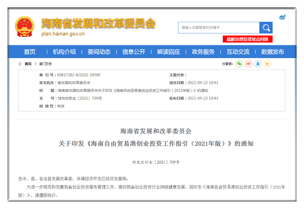
Task: Click the plan.hainan.gov.cn URL text
Action: (x=63, y=34)
